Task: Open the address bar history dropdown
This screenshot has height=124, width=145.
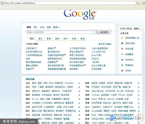Action: click(x=137, y=3)
